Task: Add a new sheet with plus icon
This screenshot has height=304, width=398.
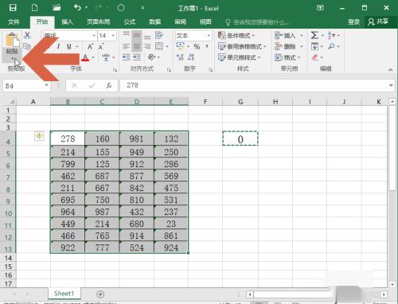Action: (100, 294)
